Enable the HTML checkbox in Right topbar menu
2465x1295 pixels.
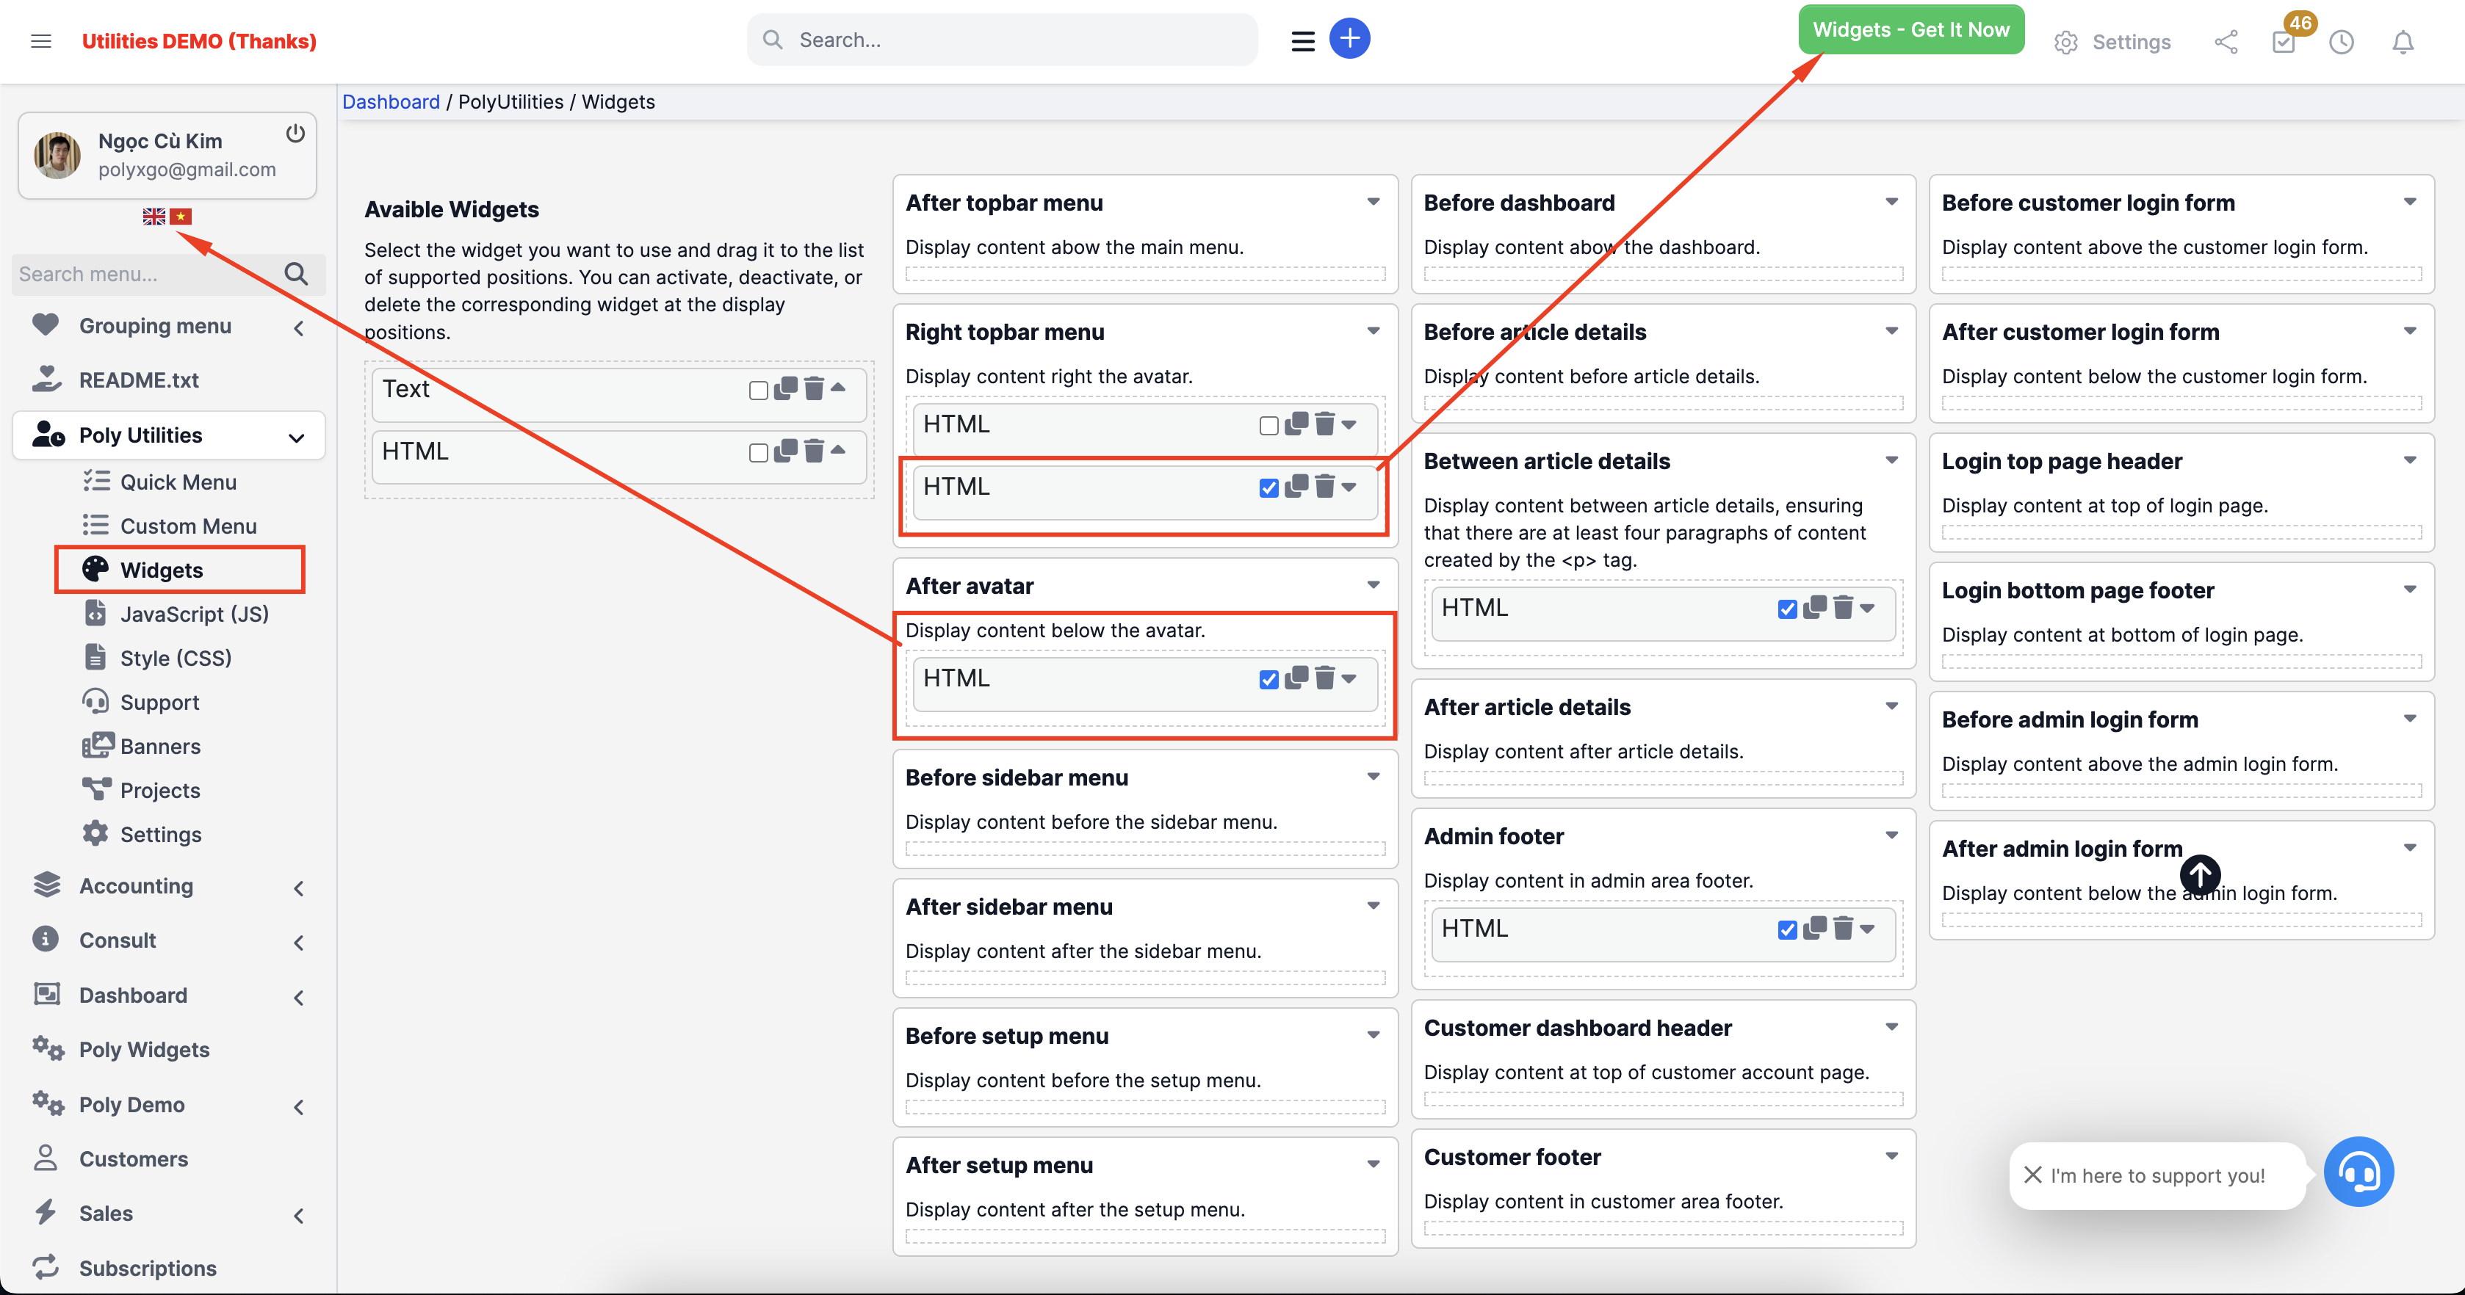point(1268,426)
